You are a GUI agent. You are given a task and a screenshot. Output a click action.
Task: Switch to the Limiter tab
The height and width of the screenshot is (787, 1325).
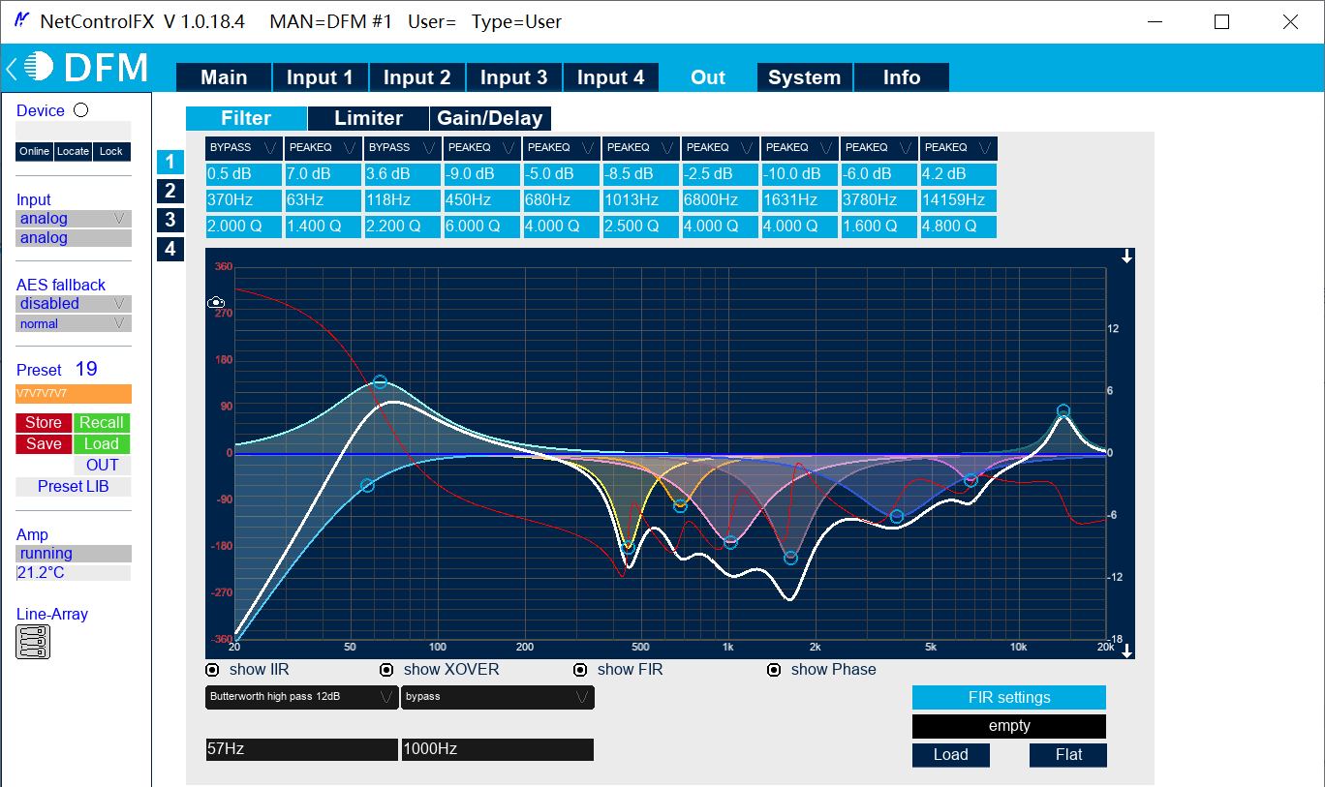click(368, 118)
